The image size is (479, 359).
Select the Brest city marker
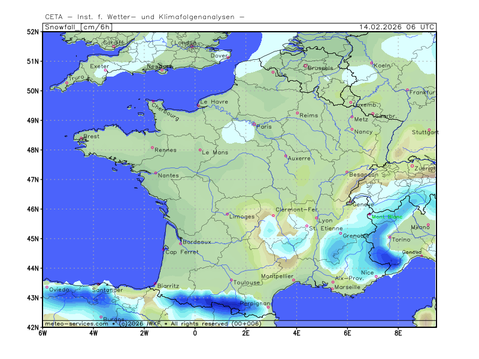click(81, 139)
